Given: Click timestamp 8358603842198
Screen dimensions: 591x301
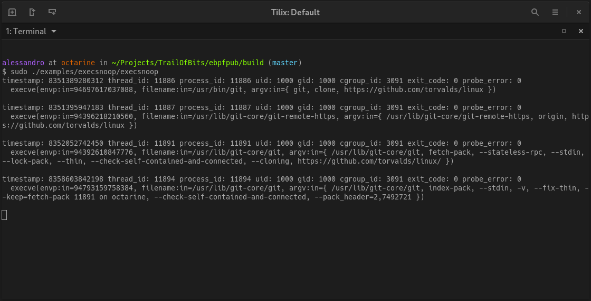Looking at the screenshot, I should (x=76, y=179).
